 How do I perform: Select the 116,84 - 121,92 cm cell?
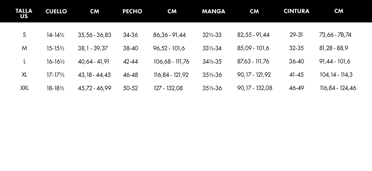(171, 75)
